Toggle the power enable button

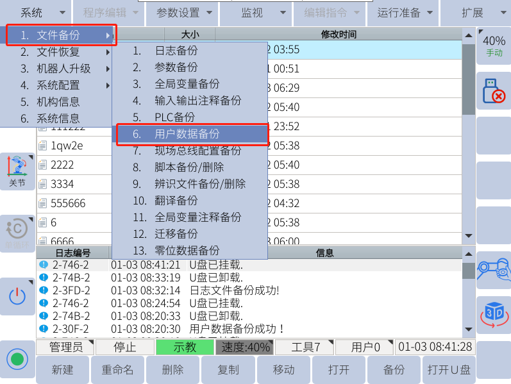pyautogui.click(x=17, y=296)
